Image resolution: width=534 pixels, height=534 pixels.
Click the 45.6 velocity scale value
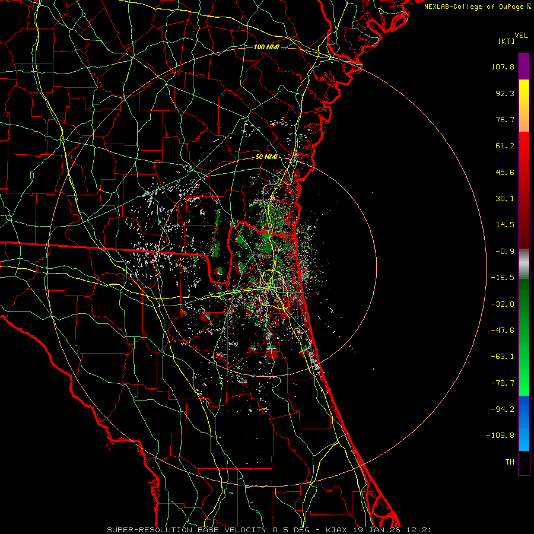(x=505, y=172)
